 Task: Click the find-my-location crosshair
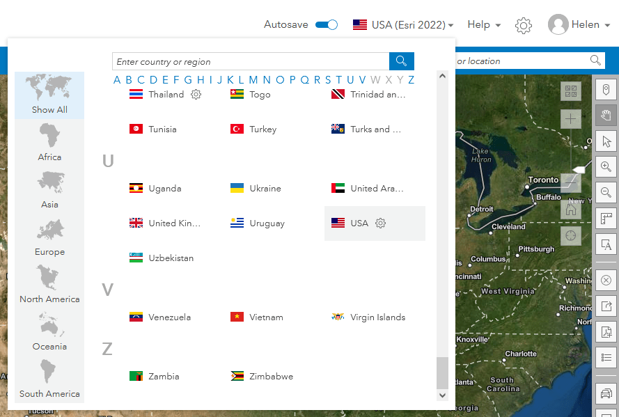click(570, 235)
